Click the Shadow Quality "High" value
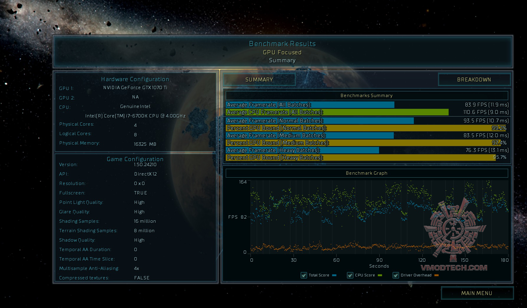Screen dimensions: 527x308 point(139,240)
